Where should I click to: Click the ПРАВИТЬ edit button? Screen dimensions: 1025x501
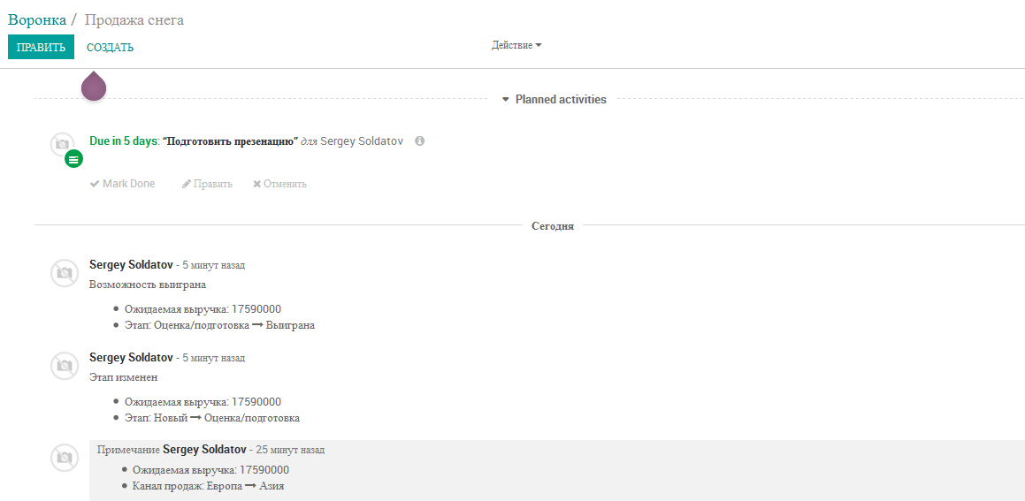tap(42, 47)
